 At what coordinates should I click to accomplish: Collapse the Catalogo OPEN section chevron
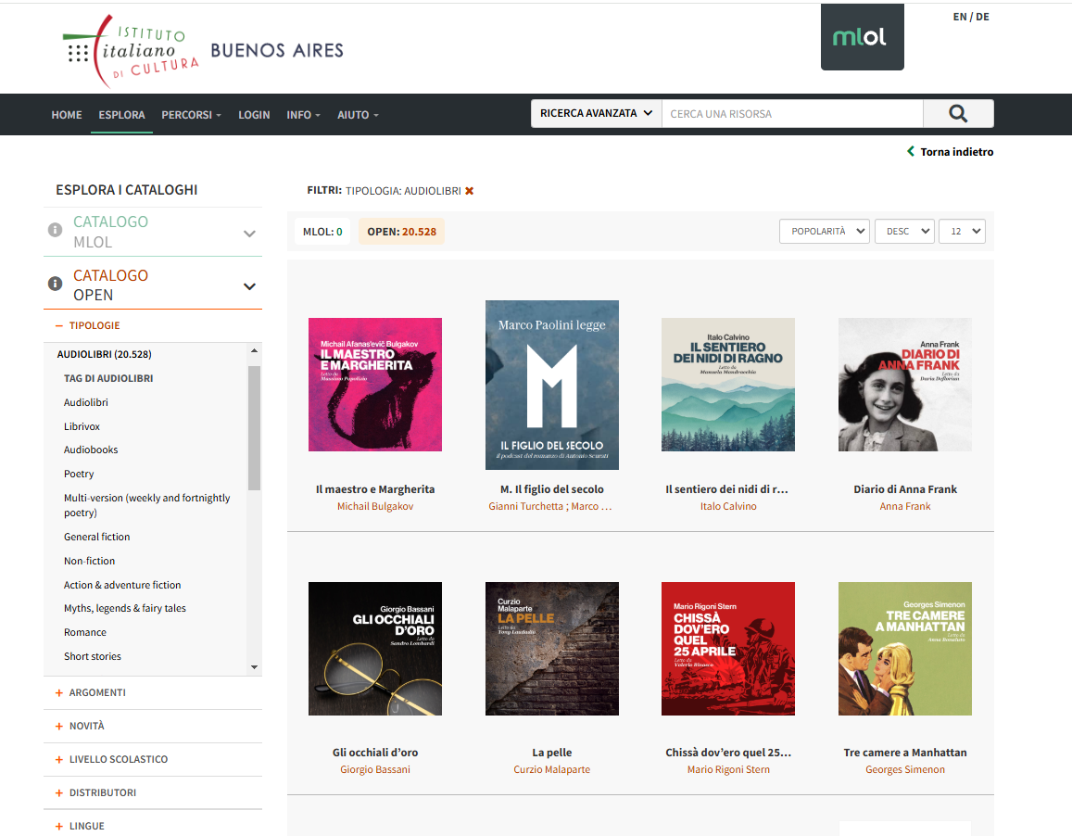click(249, 286)
